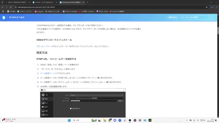
Task: Open Zoom from the taskbar
Action: click(120, 120)
